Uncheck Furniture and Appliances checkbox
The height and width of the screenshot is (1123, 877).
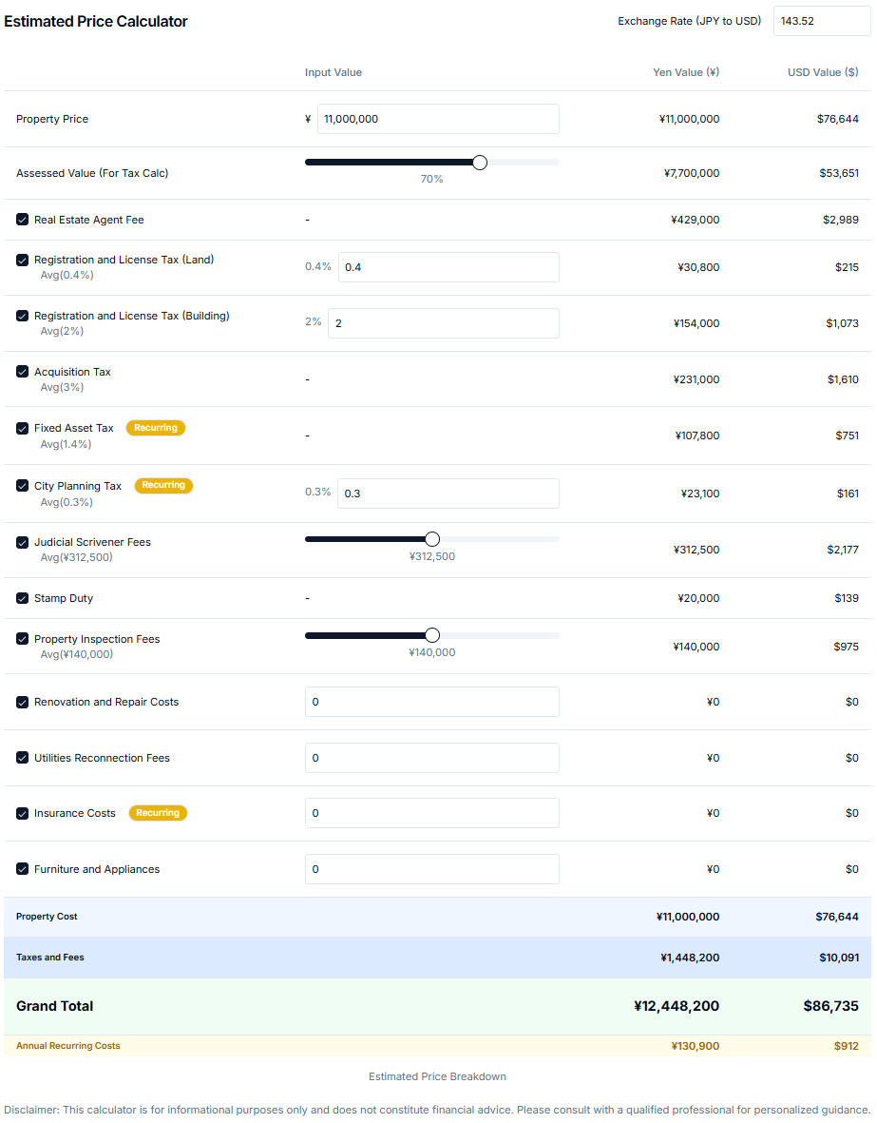pyautogui.click(x=22, y=869)
